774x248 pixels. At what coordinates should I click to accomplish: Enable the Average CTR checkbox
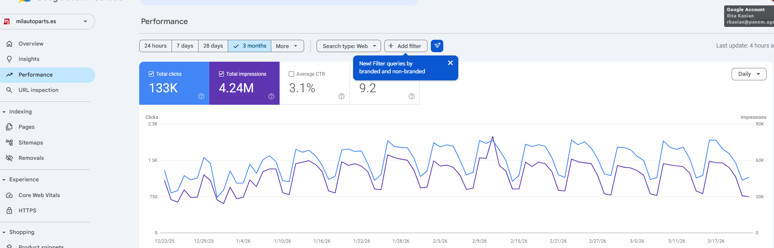tap(291, 74)
